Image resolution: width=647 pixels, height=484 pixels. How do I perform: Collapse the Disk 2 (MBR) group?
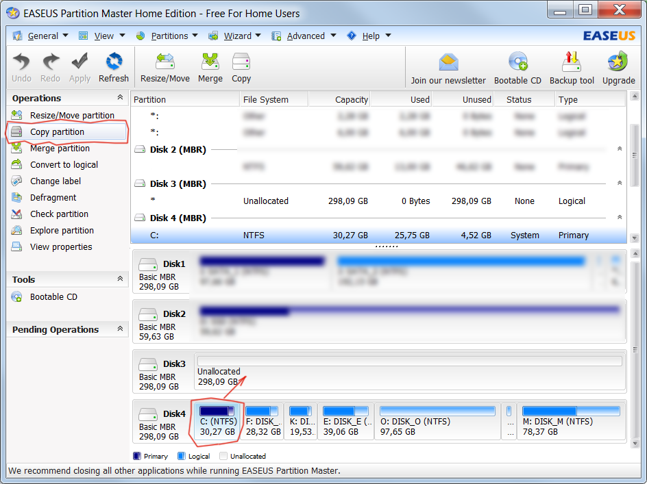point(620,149)
